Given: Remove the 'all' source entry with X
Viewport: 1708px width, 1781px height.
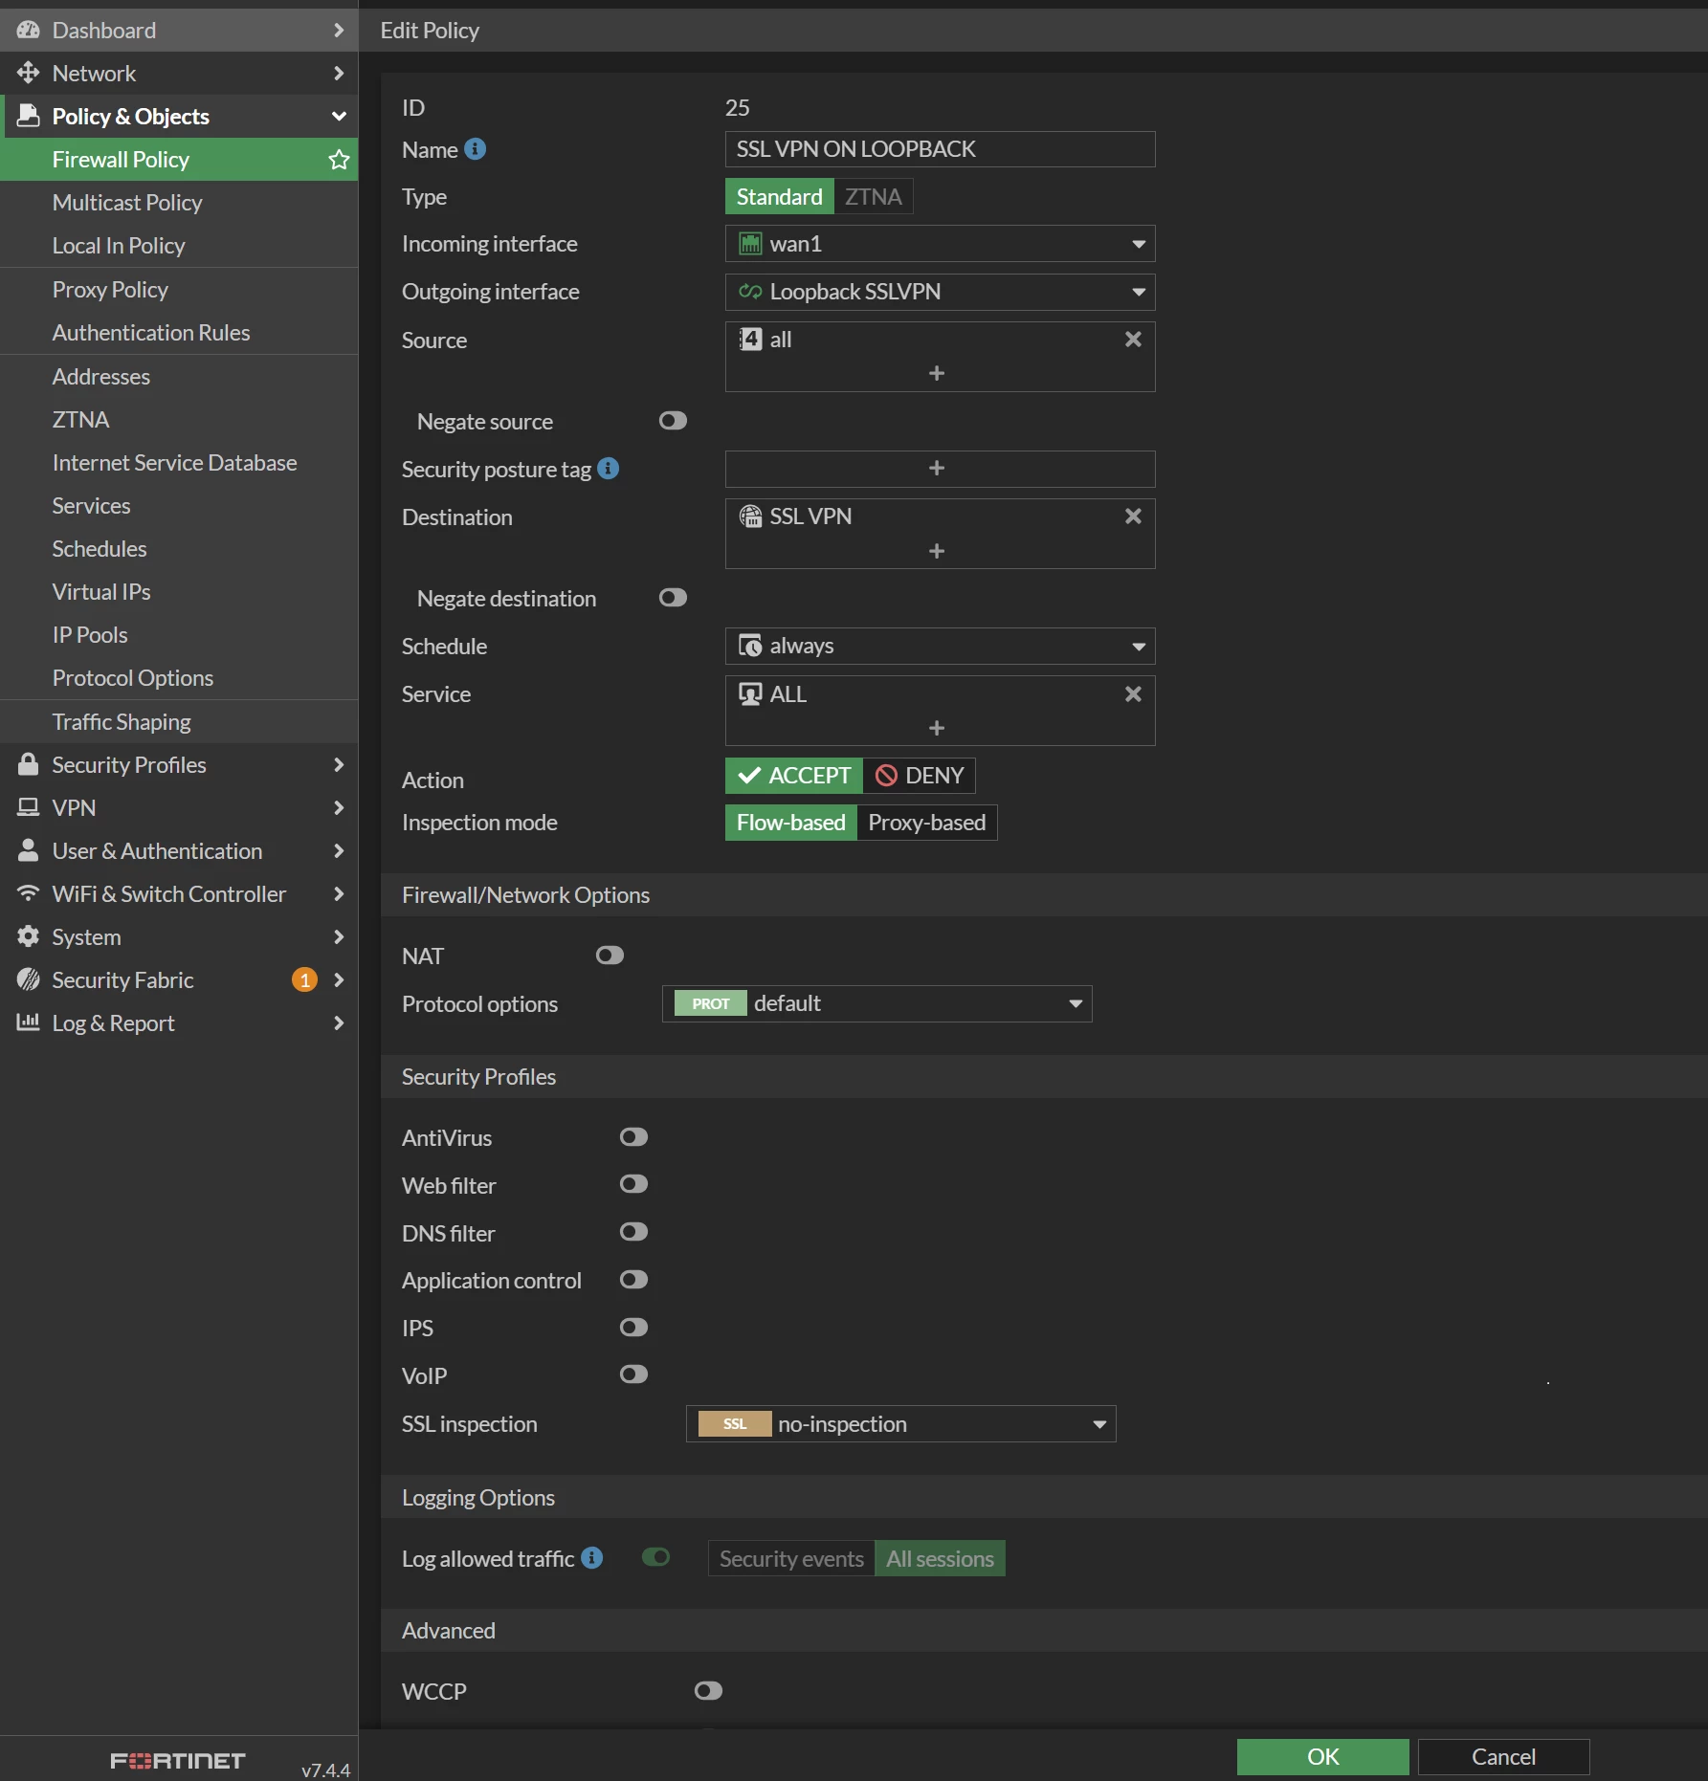Looking at the screenshot, I should coord(1133,340).
